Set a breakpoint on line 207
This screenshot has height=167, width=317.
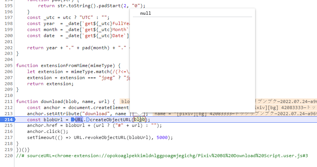[x=8, y=78]
